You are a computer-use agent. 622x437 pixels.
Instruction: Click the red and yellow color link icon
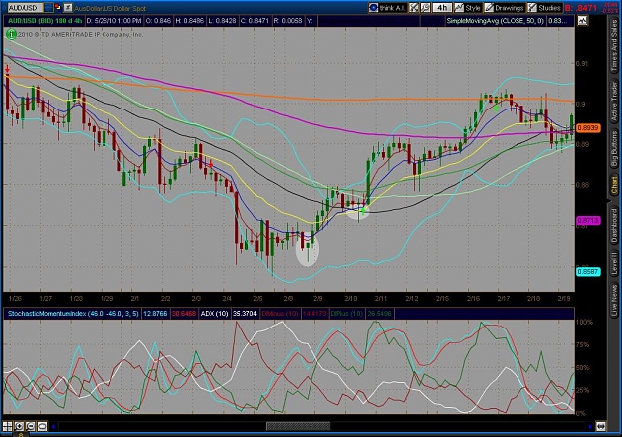58,8
